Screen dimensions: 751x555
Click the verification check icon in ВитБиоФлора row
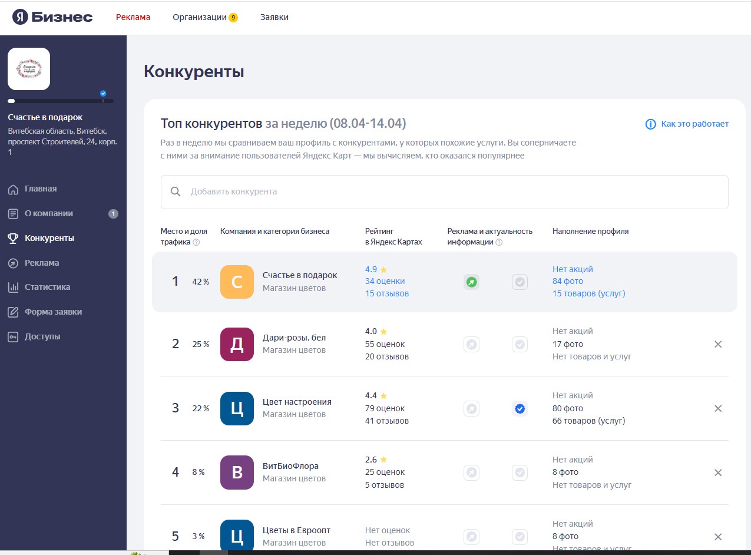click(520, 473)
